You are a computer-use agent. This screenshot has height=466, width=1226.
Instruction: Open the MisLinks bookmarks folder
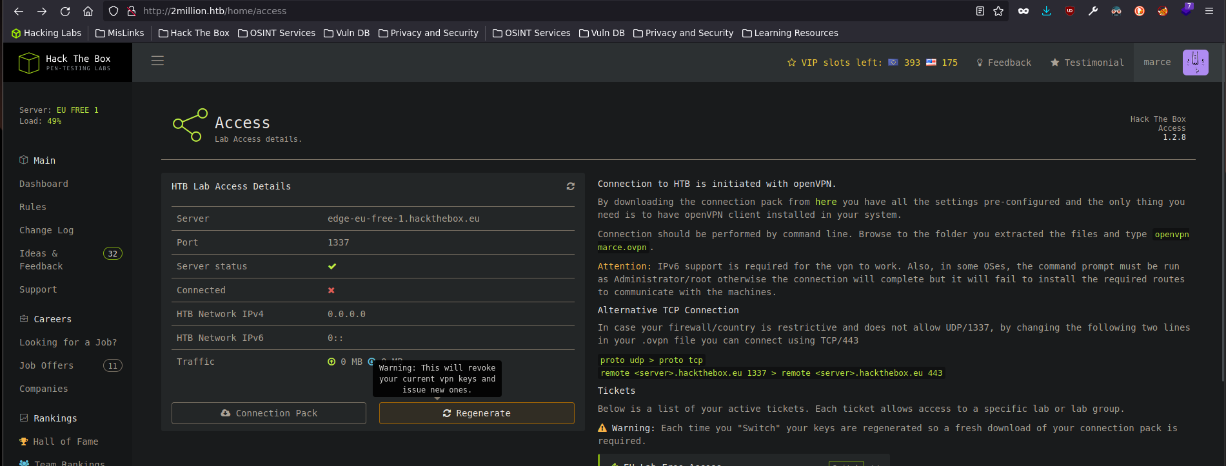[x=120, y=33]
